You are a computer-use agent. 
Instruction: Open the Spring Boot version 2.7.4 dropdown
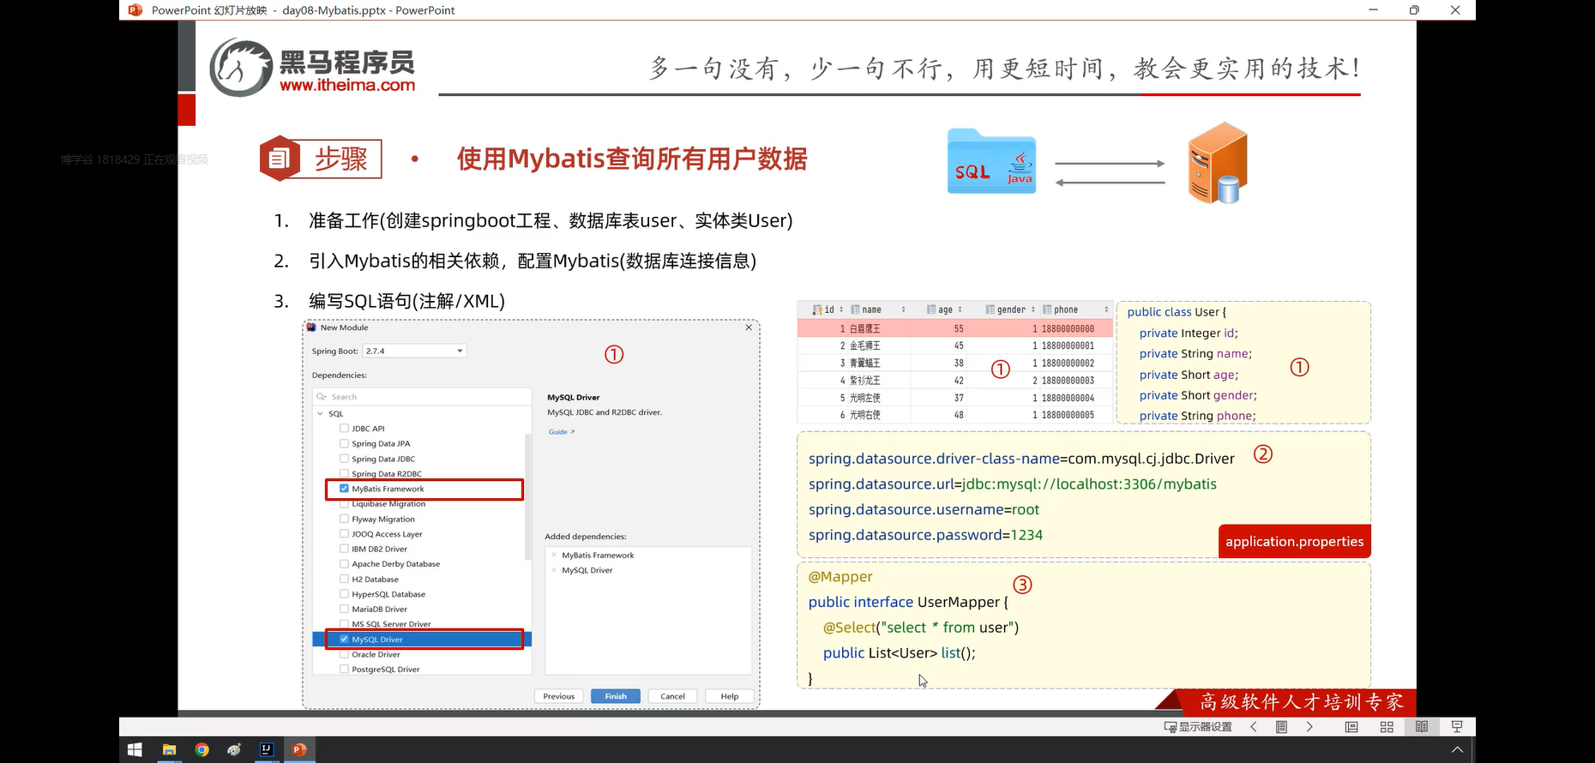click(x=415, y=351)
